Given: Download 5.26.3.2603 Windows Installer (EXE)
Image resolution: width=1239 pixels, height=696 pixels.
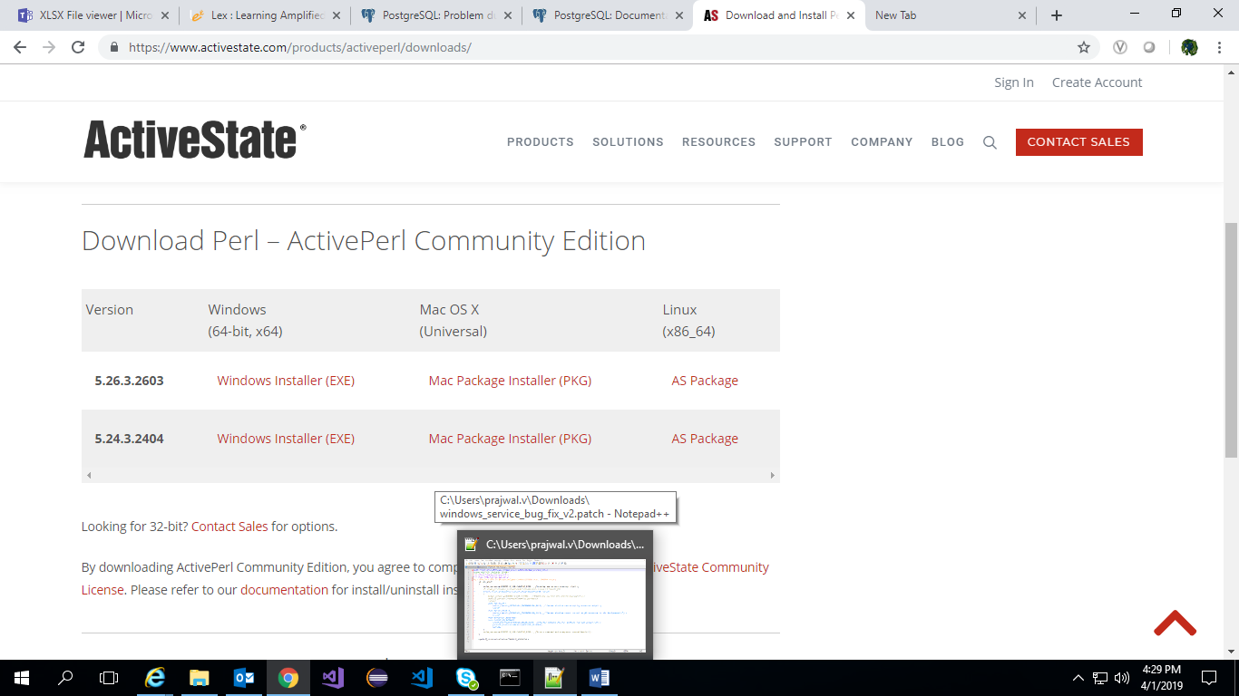Looking at the screenshot, I should pyautogui.click(x=286, y=381).
